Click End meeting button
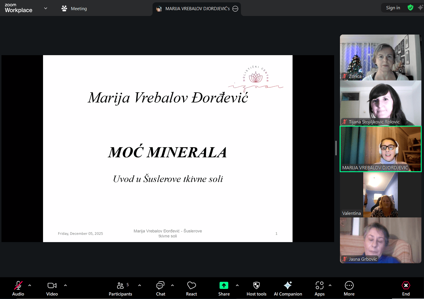424x299 pixels. 406,289
